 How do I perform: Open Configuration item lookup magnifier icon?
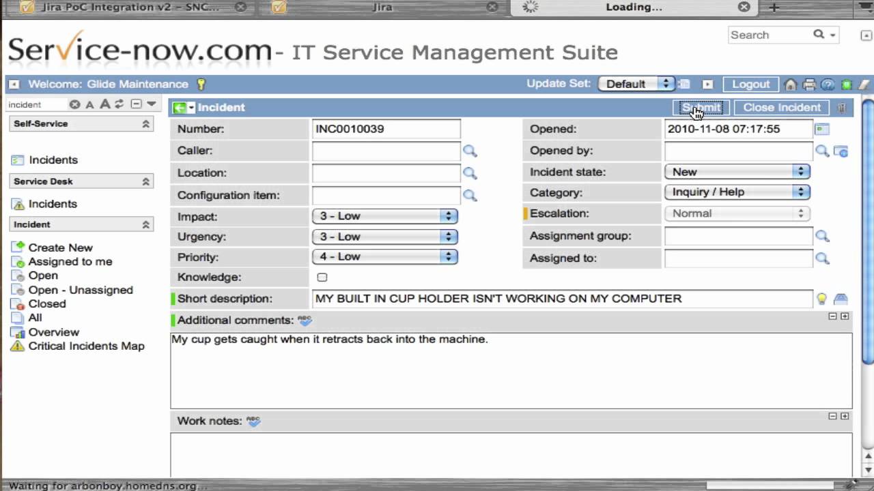click(470, 196)
